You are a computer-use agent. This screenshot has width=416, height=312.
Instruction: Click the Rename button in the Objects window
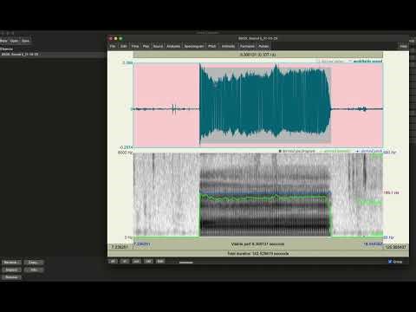click(x=11, y=263)
